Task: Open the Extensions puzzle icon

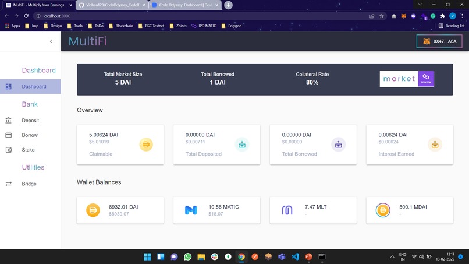Action: click(443, 16)
